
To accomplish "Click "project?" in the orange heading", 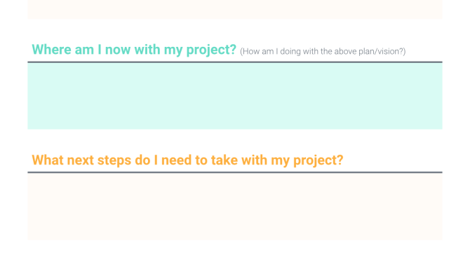I will click(x=318, y=161).
